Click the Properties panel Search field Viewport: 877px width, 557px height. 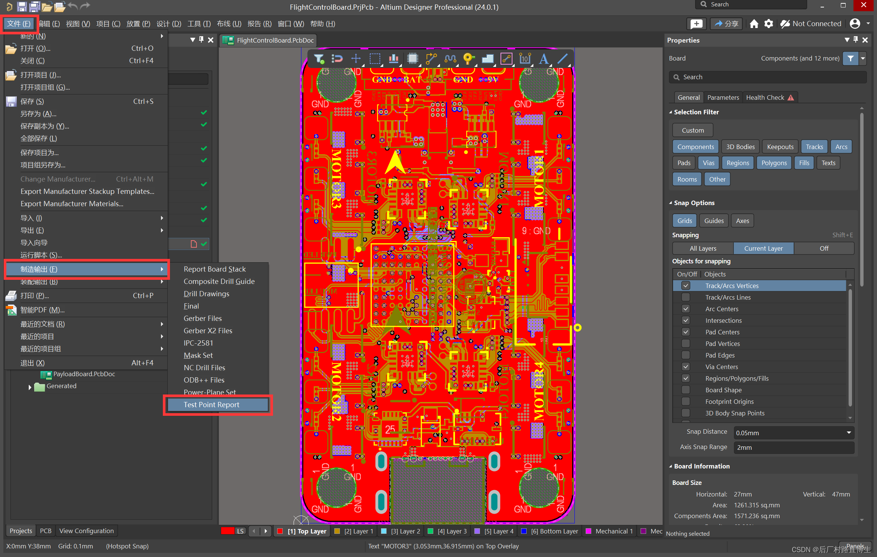point(768,77)
